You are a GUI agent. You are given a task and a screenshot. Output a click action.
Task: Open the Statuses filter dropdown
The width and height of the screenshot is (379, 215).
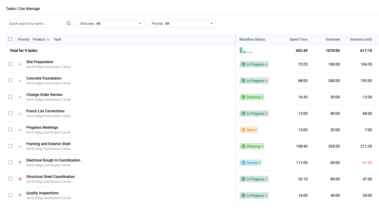111,23
